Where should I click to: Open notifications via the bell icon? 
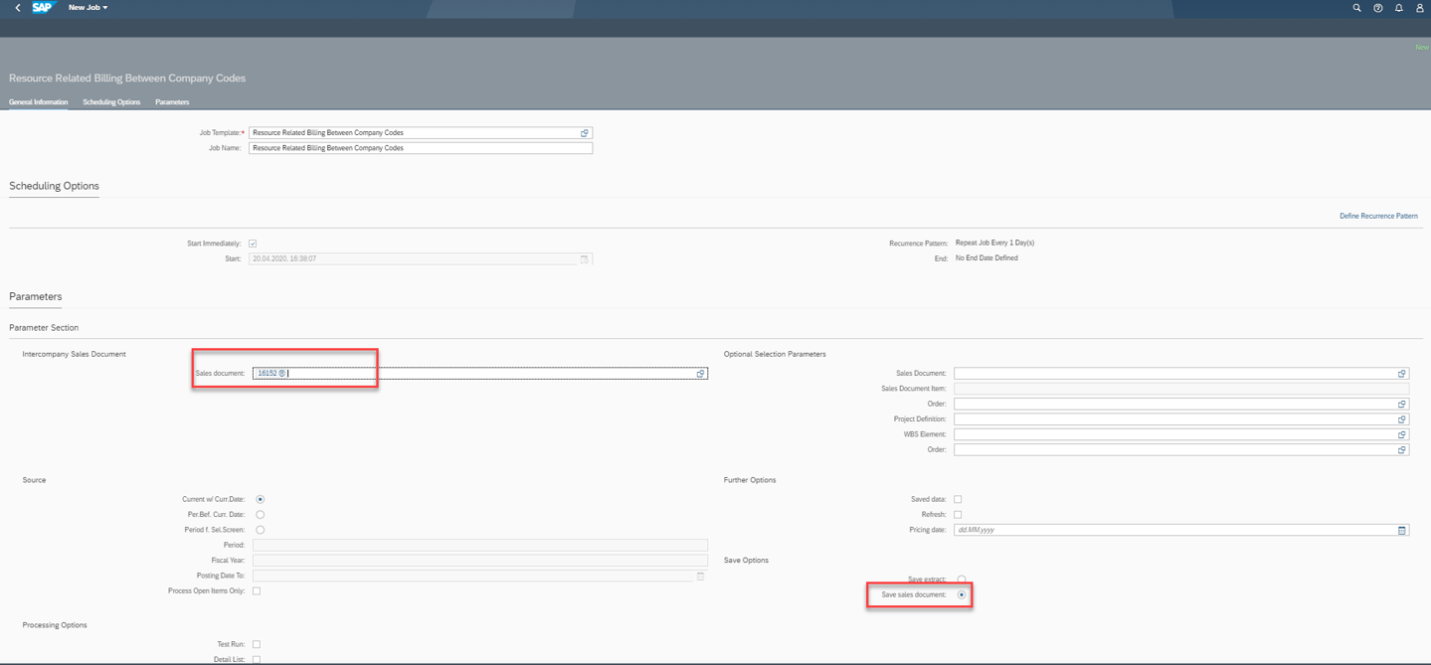[1399, 8]
